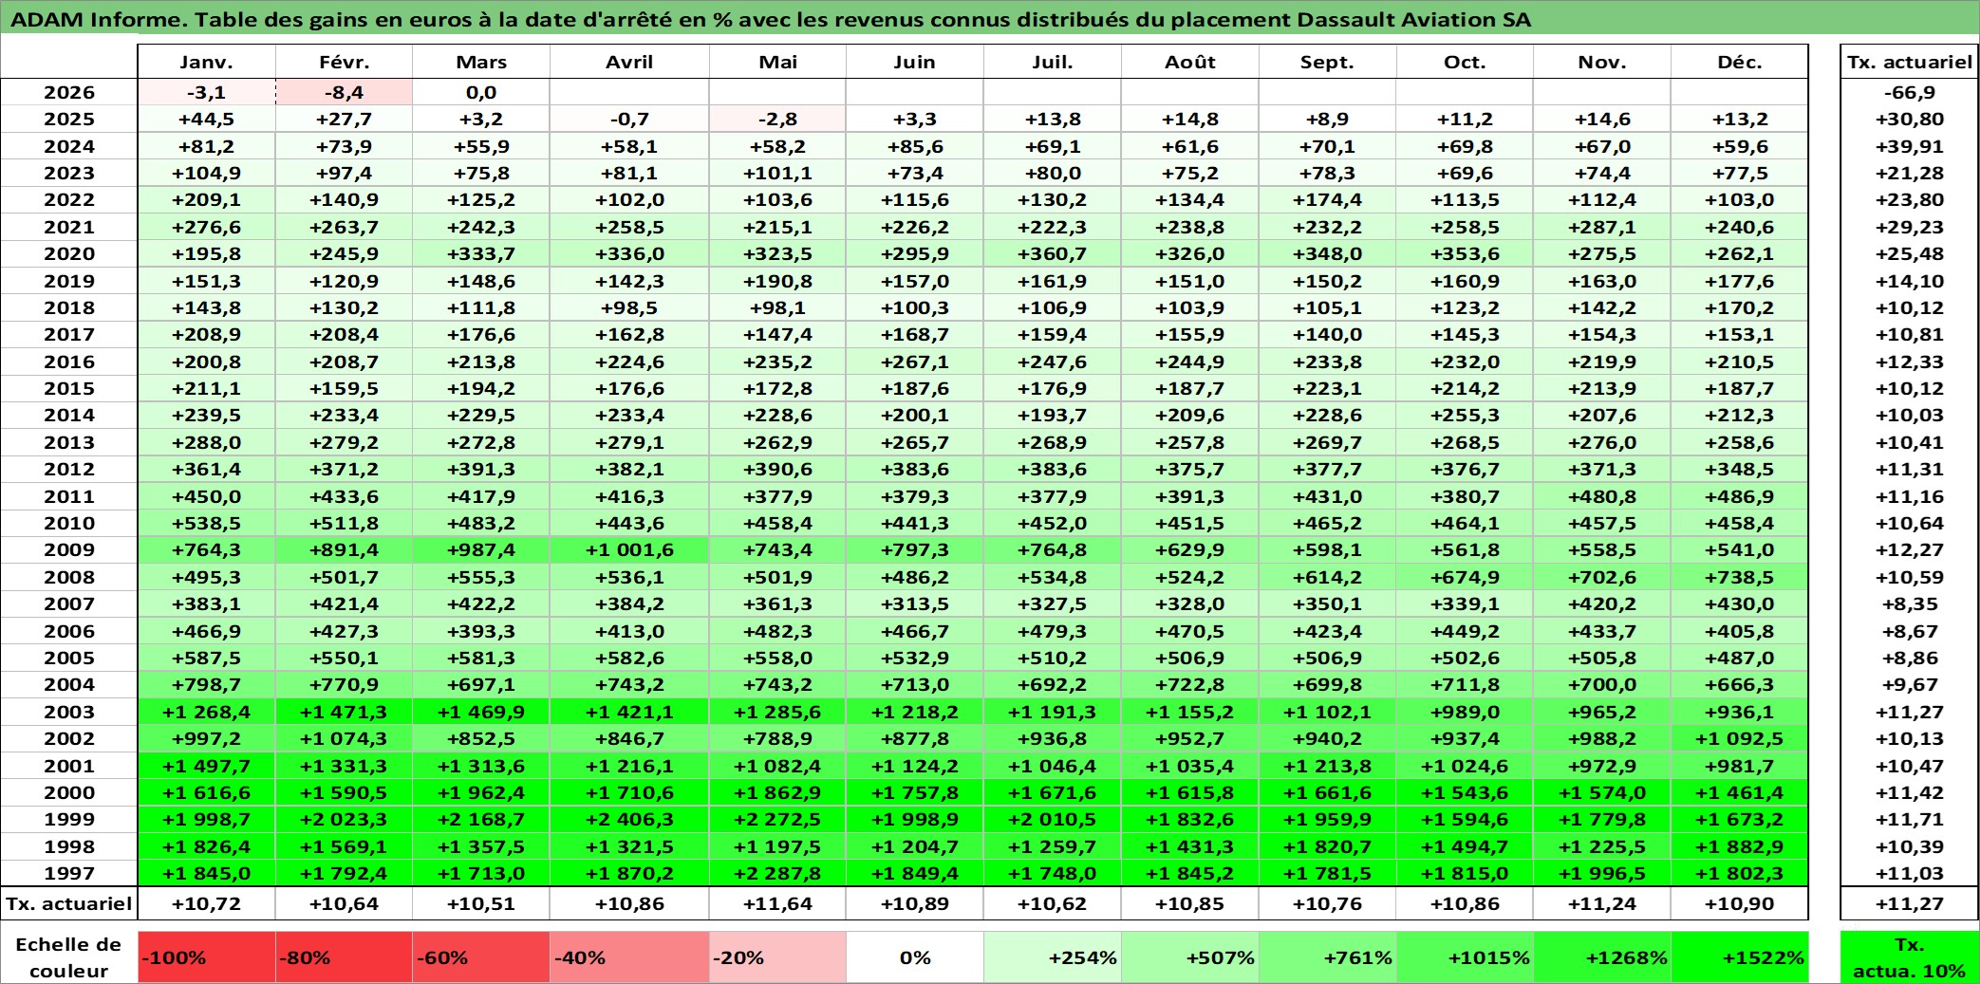Select the 0% white scale swatch
1980x984 pixels.
[915, 957]
